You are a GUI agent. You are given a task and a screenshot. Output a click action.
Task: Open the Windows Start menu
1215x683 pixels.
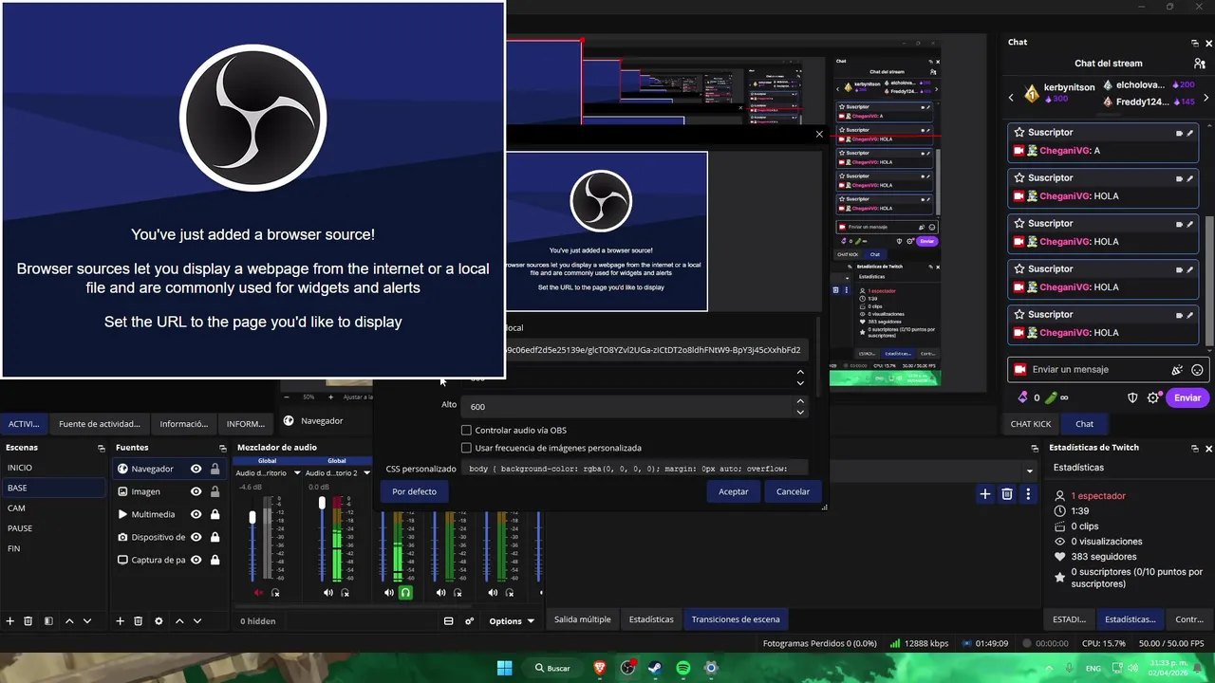point(504,668)
